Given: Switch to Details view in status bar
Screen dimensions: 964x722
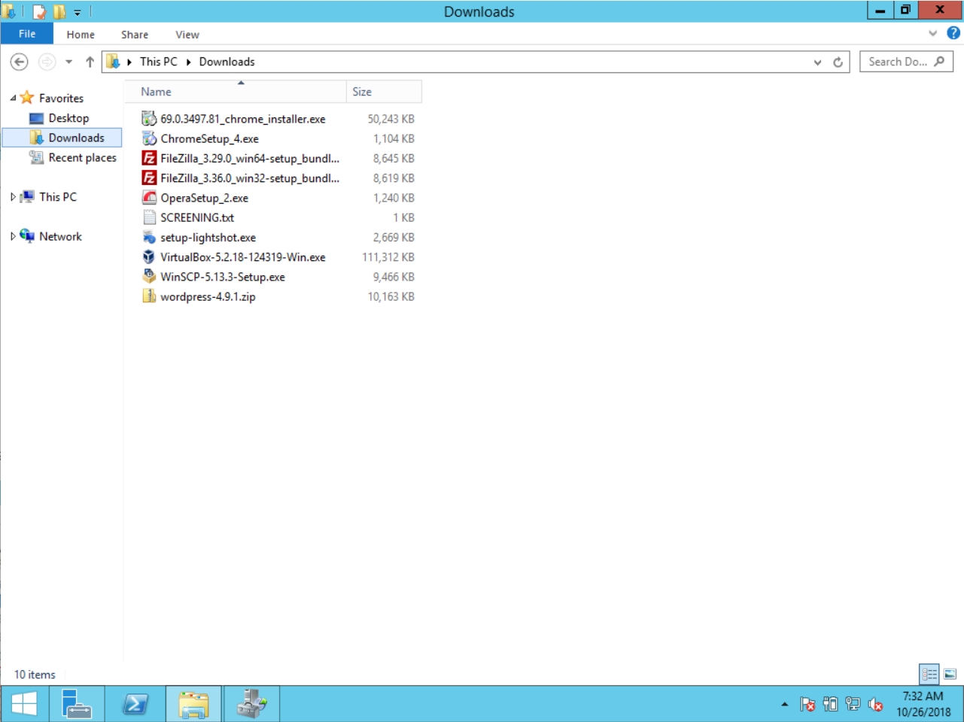Looking at the screenshot, I should [929, 674].
